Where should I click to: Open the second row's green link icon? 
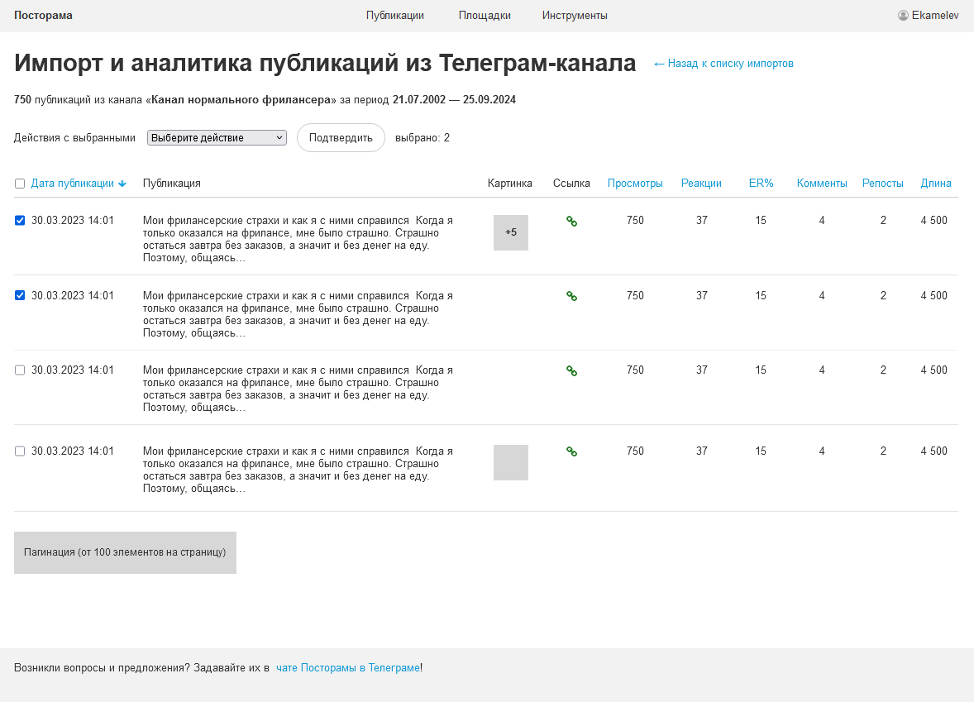tap(571, 295)
